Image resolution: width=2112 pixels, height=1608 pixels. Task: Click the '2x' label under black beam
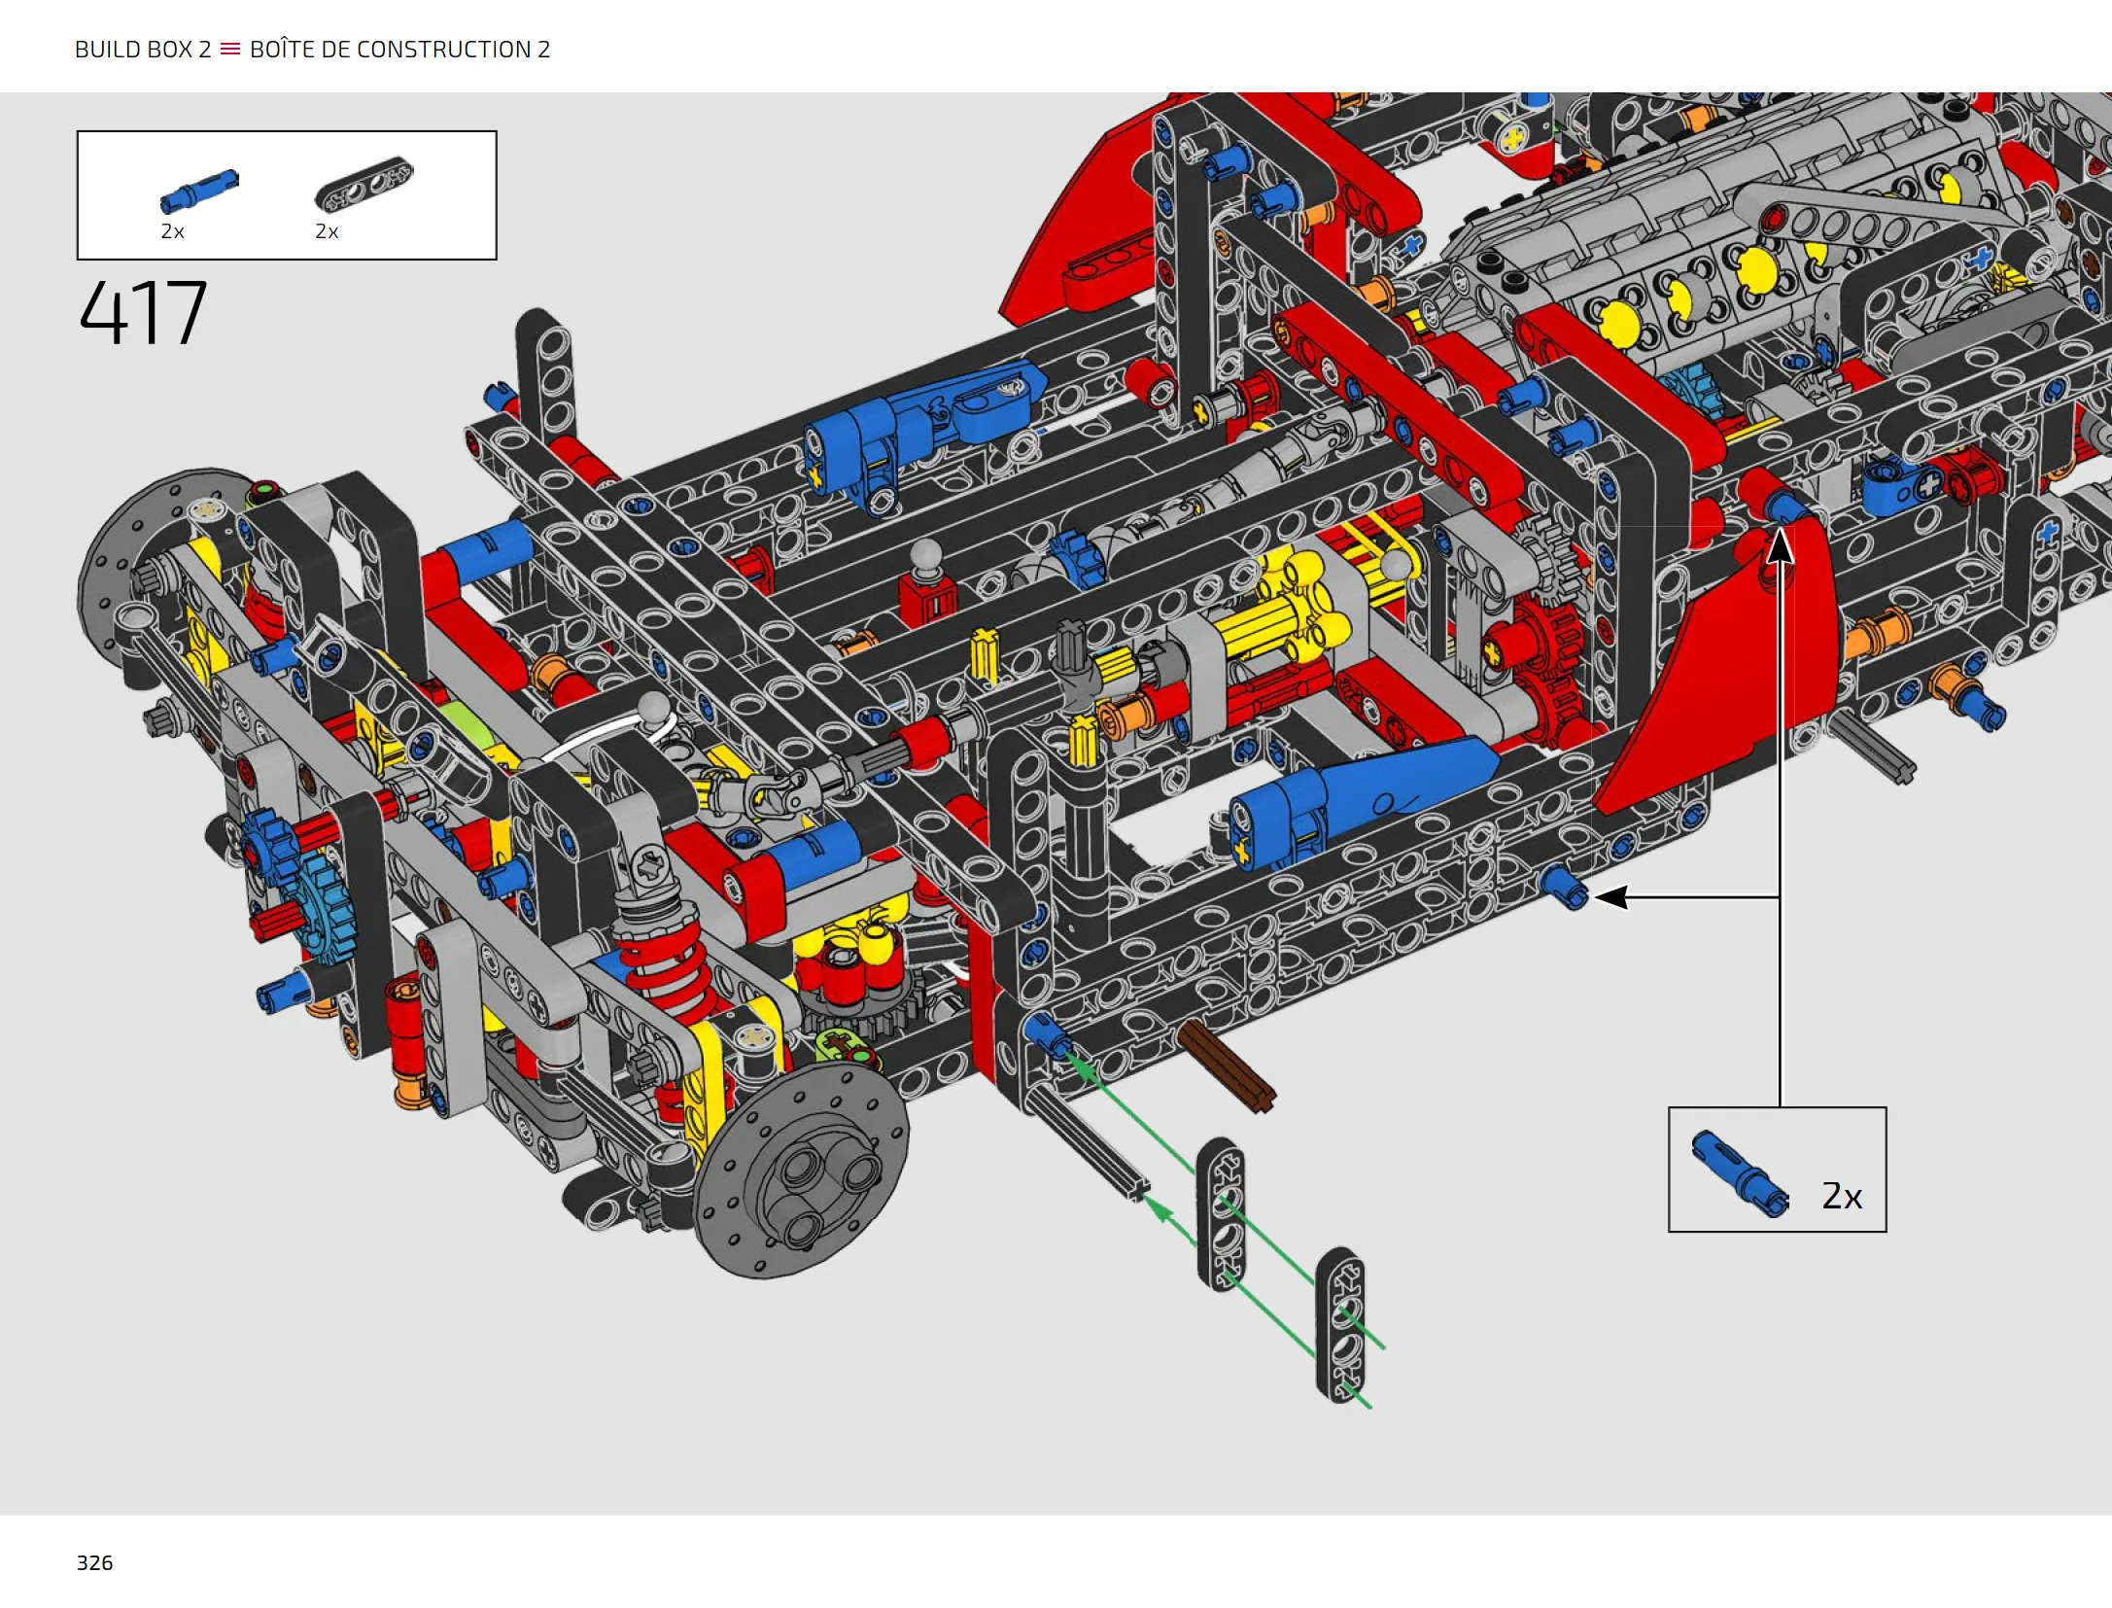pos(327,231)
